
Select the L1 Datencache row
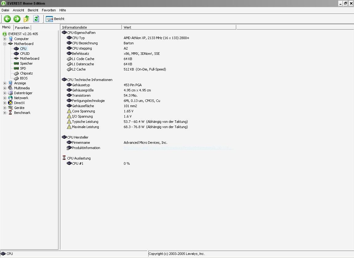(x=148, y=64)
